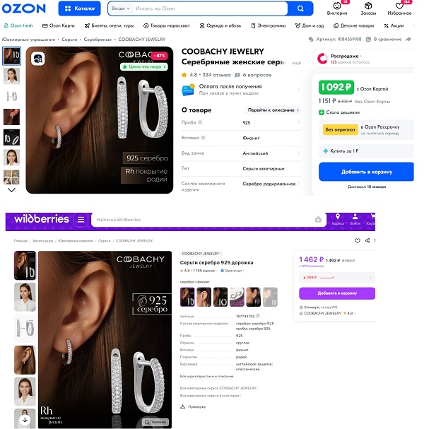Open the Wildberries Адреса location icon

tap(338, 216)
